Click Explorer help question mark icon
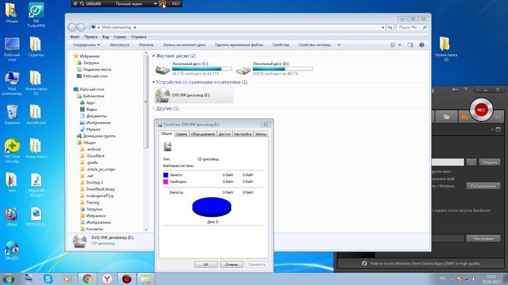This screenshot has width=508, height=285. (x=422, y=45)
